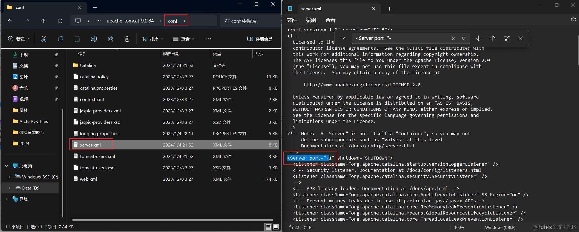Go back in File Explorer
579x232 pixels.
(x=10, y=21)
